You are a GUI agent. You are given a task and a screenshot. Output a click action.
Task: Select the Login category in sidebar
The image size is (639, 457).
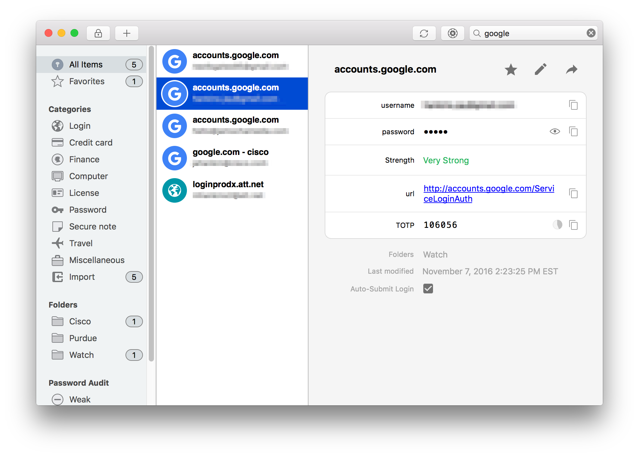tap(79, 126)
